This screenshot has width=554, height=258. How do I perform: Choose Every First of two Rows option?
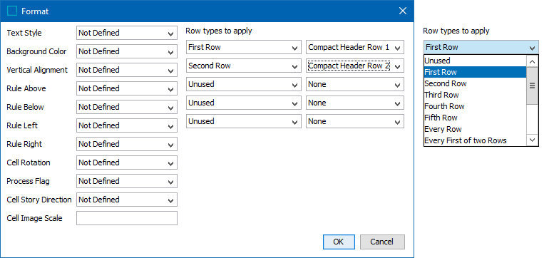(475, 140)
